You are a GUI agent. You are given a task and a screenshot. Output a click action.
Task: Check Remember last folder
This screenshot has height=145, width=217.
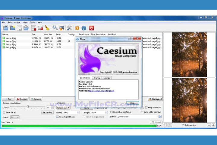[x=112, y=112]
